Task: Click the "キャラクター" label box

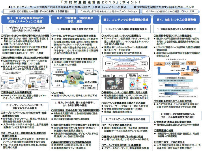Action: click(146, 76)
